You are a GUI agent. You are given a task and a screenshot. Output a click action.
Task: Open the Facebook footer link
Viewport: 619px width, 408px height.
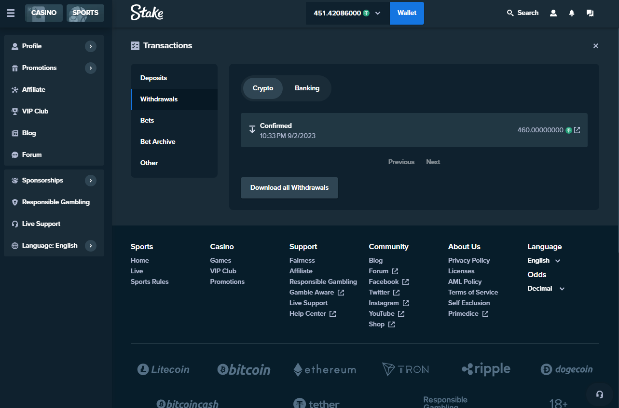click(x=389, y=282)
